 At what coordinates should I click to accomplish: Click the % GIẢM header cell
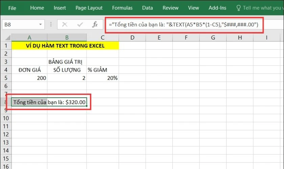103,70
